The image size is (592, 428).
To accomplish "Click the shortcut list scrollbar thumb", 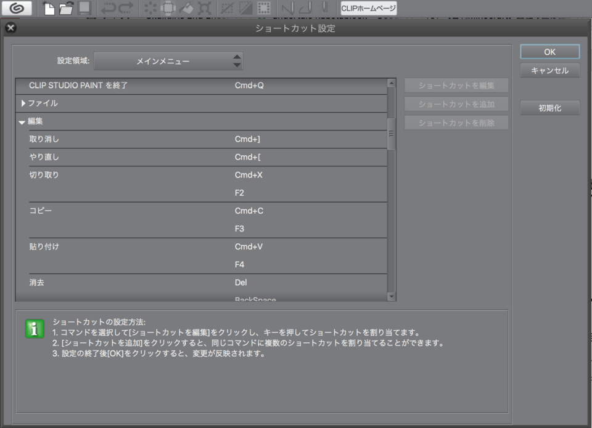I will pyautogui.click(x=392, y=134).
